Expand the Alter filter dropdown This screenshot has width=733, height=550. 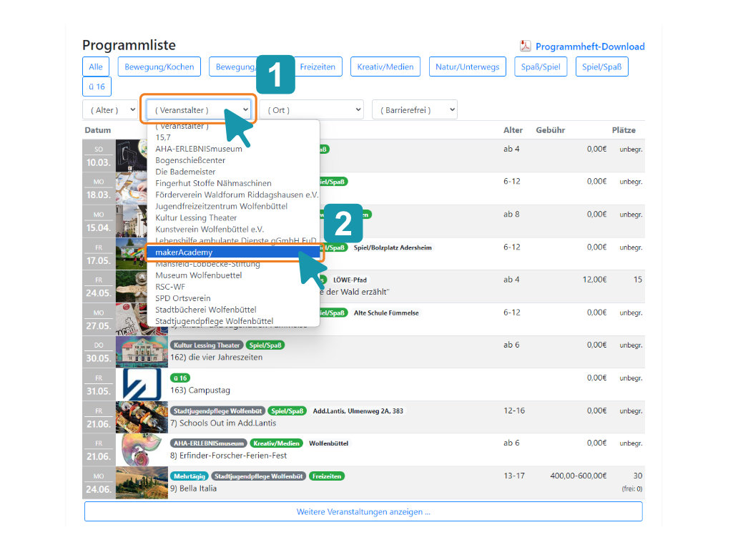click(112, 110)
